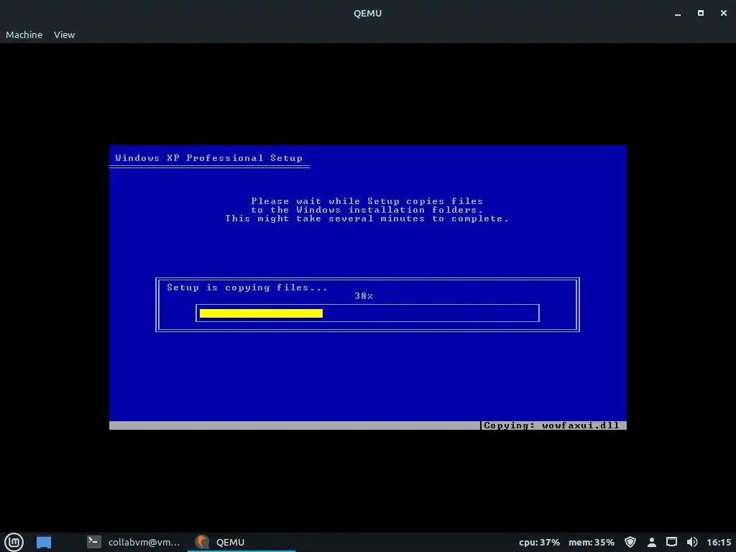Click the yellow setup progress bar
The image size is (736, 552).
261,313
